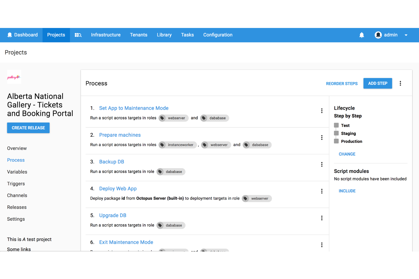This screenshot has height=279, width=419.
Task: Open the project search icon in navbar
Action: click(x=78, y=35)
